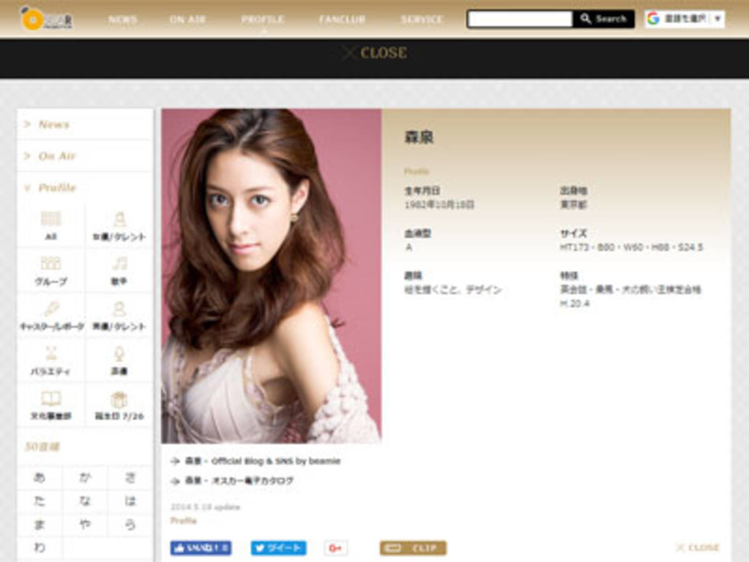Collapse the Profile section in sidebar
This screenshot has height=562, width=749.
(85, 188)
